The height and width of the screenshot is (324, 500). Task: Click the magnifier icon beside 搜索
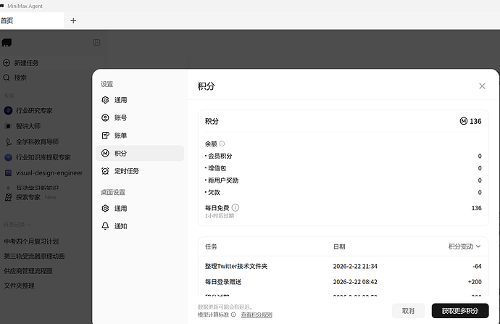click(x=7, y=78)
